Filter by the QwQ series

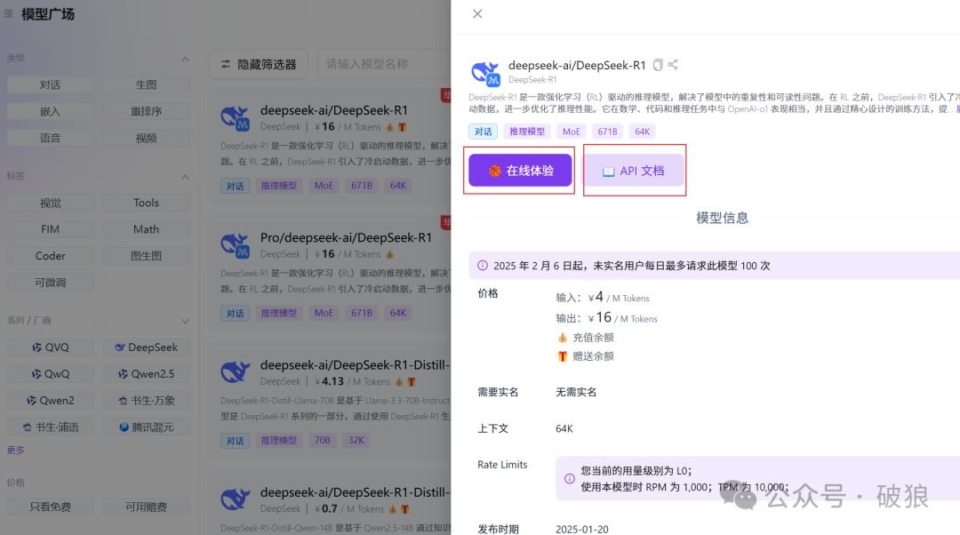tap(50, 373)
